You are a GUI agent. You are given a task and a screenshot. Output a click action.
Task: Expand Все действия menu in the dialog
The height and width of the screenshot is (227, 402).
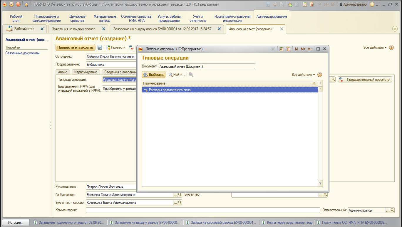303,75
